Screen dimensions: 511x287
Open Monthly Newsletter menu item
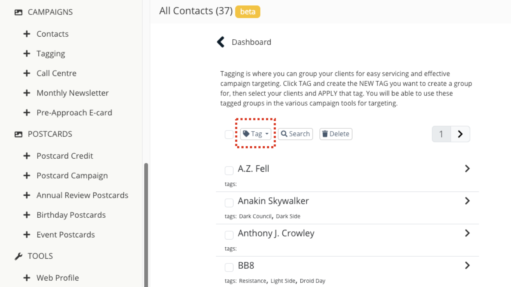(72, 93)
